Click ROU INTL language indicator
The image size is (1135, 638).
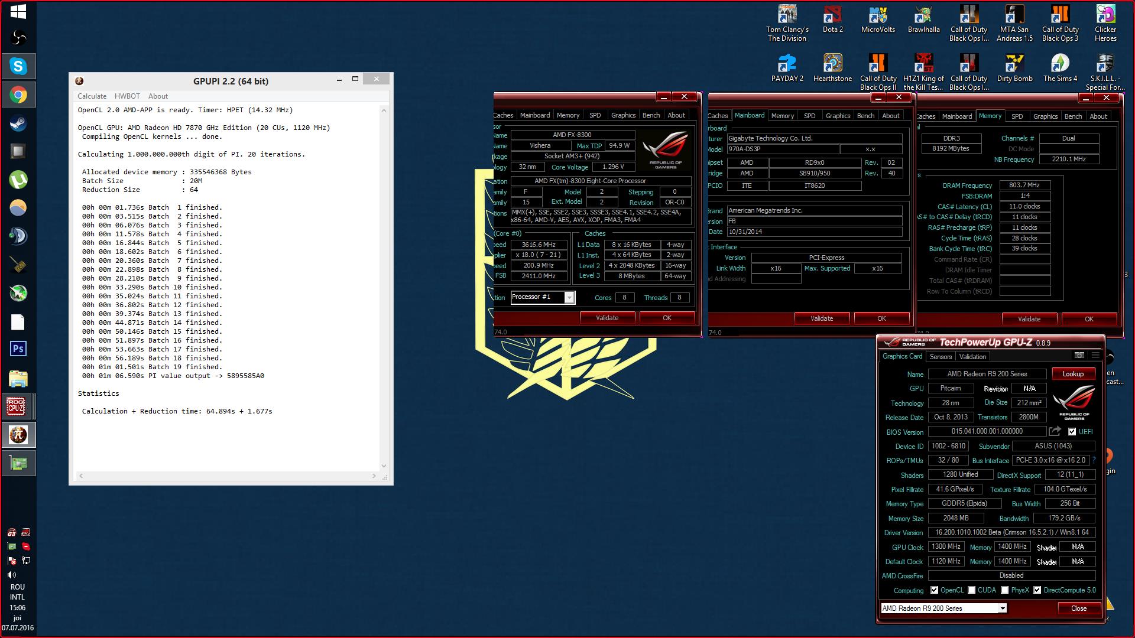[18, 592]
